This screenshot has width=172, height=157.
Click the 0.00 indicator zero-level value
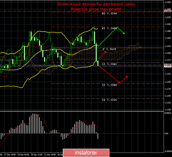(166, 133)
